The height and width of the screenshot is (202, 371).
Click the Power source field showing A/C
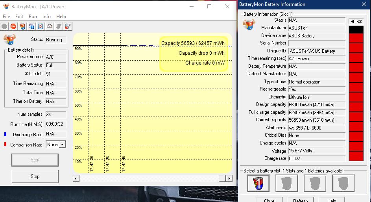56,57
